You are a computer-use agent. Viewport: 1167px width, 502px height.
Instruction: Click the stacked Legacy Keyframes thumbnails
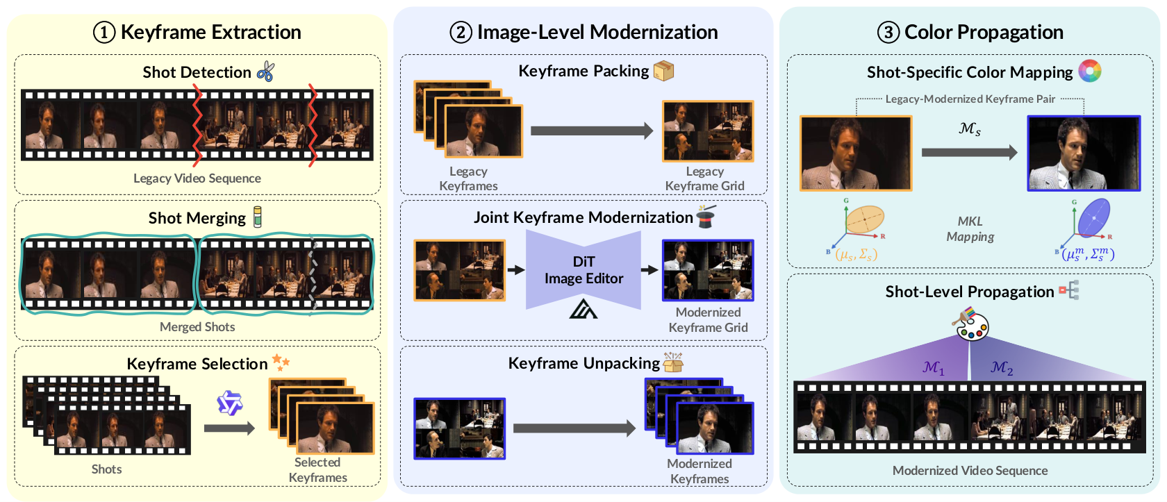click(x=468, y=119)
